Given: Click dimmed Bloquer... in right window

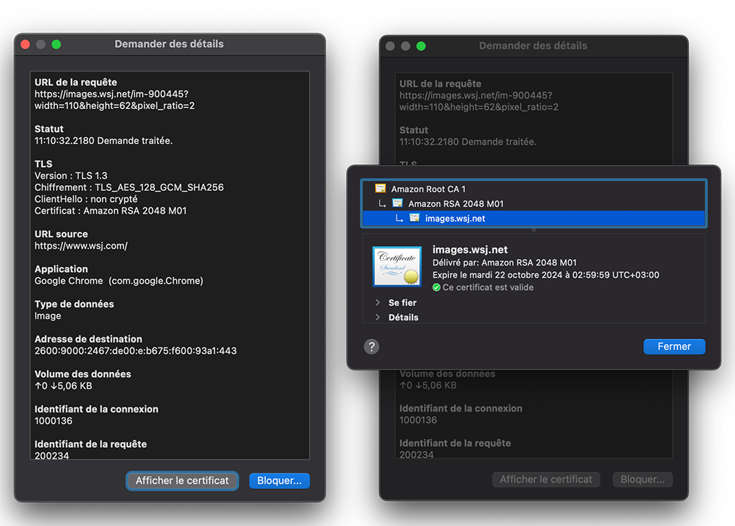Looking at the screenshot, I should (642, 479).
